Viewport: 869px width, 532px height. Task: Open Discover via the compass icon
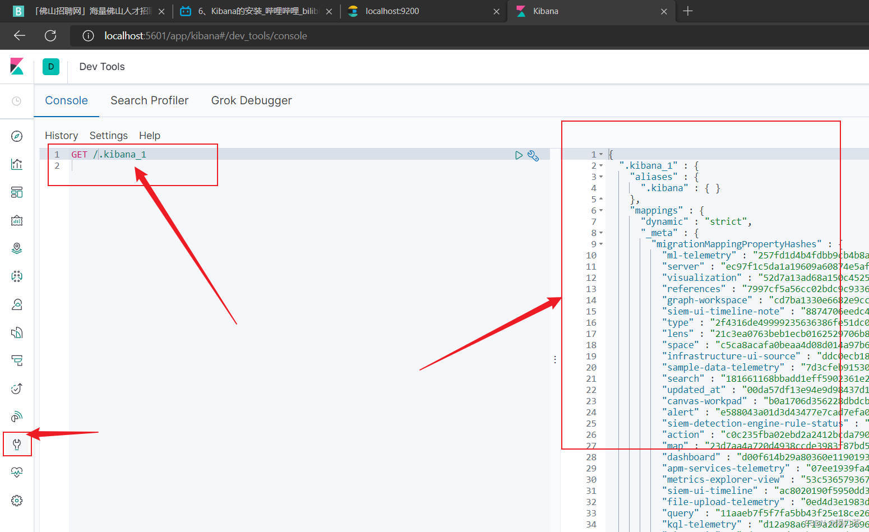(x=17, y=136)
